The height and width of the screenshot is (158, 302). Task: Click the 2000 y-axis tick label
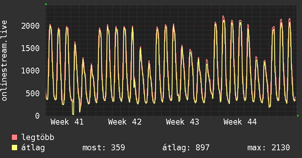[30, 26]
